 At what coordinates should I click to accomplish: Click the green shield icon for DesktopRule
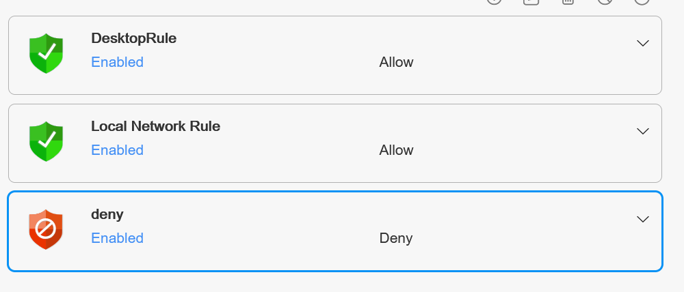click(46, 53)
